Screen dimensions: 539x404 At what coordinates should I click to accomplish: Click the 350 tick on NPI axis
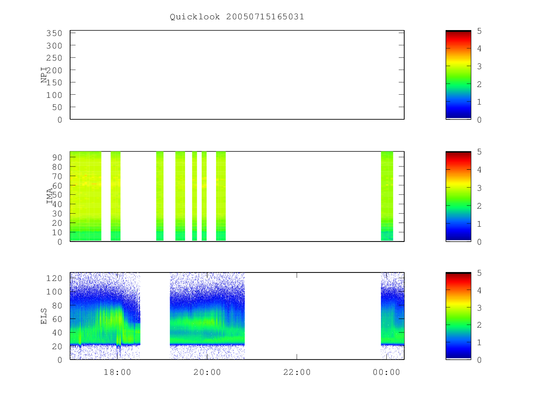[54, 33]
